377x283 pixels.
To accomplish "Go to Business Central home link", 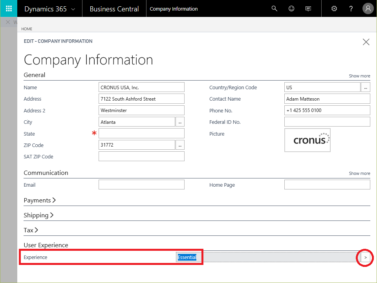I will 114,9.
